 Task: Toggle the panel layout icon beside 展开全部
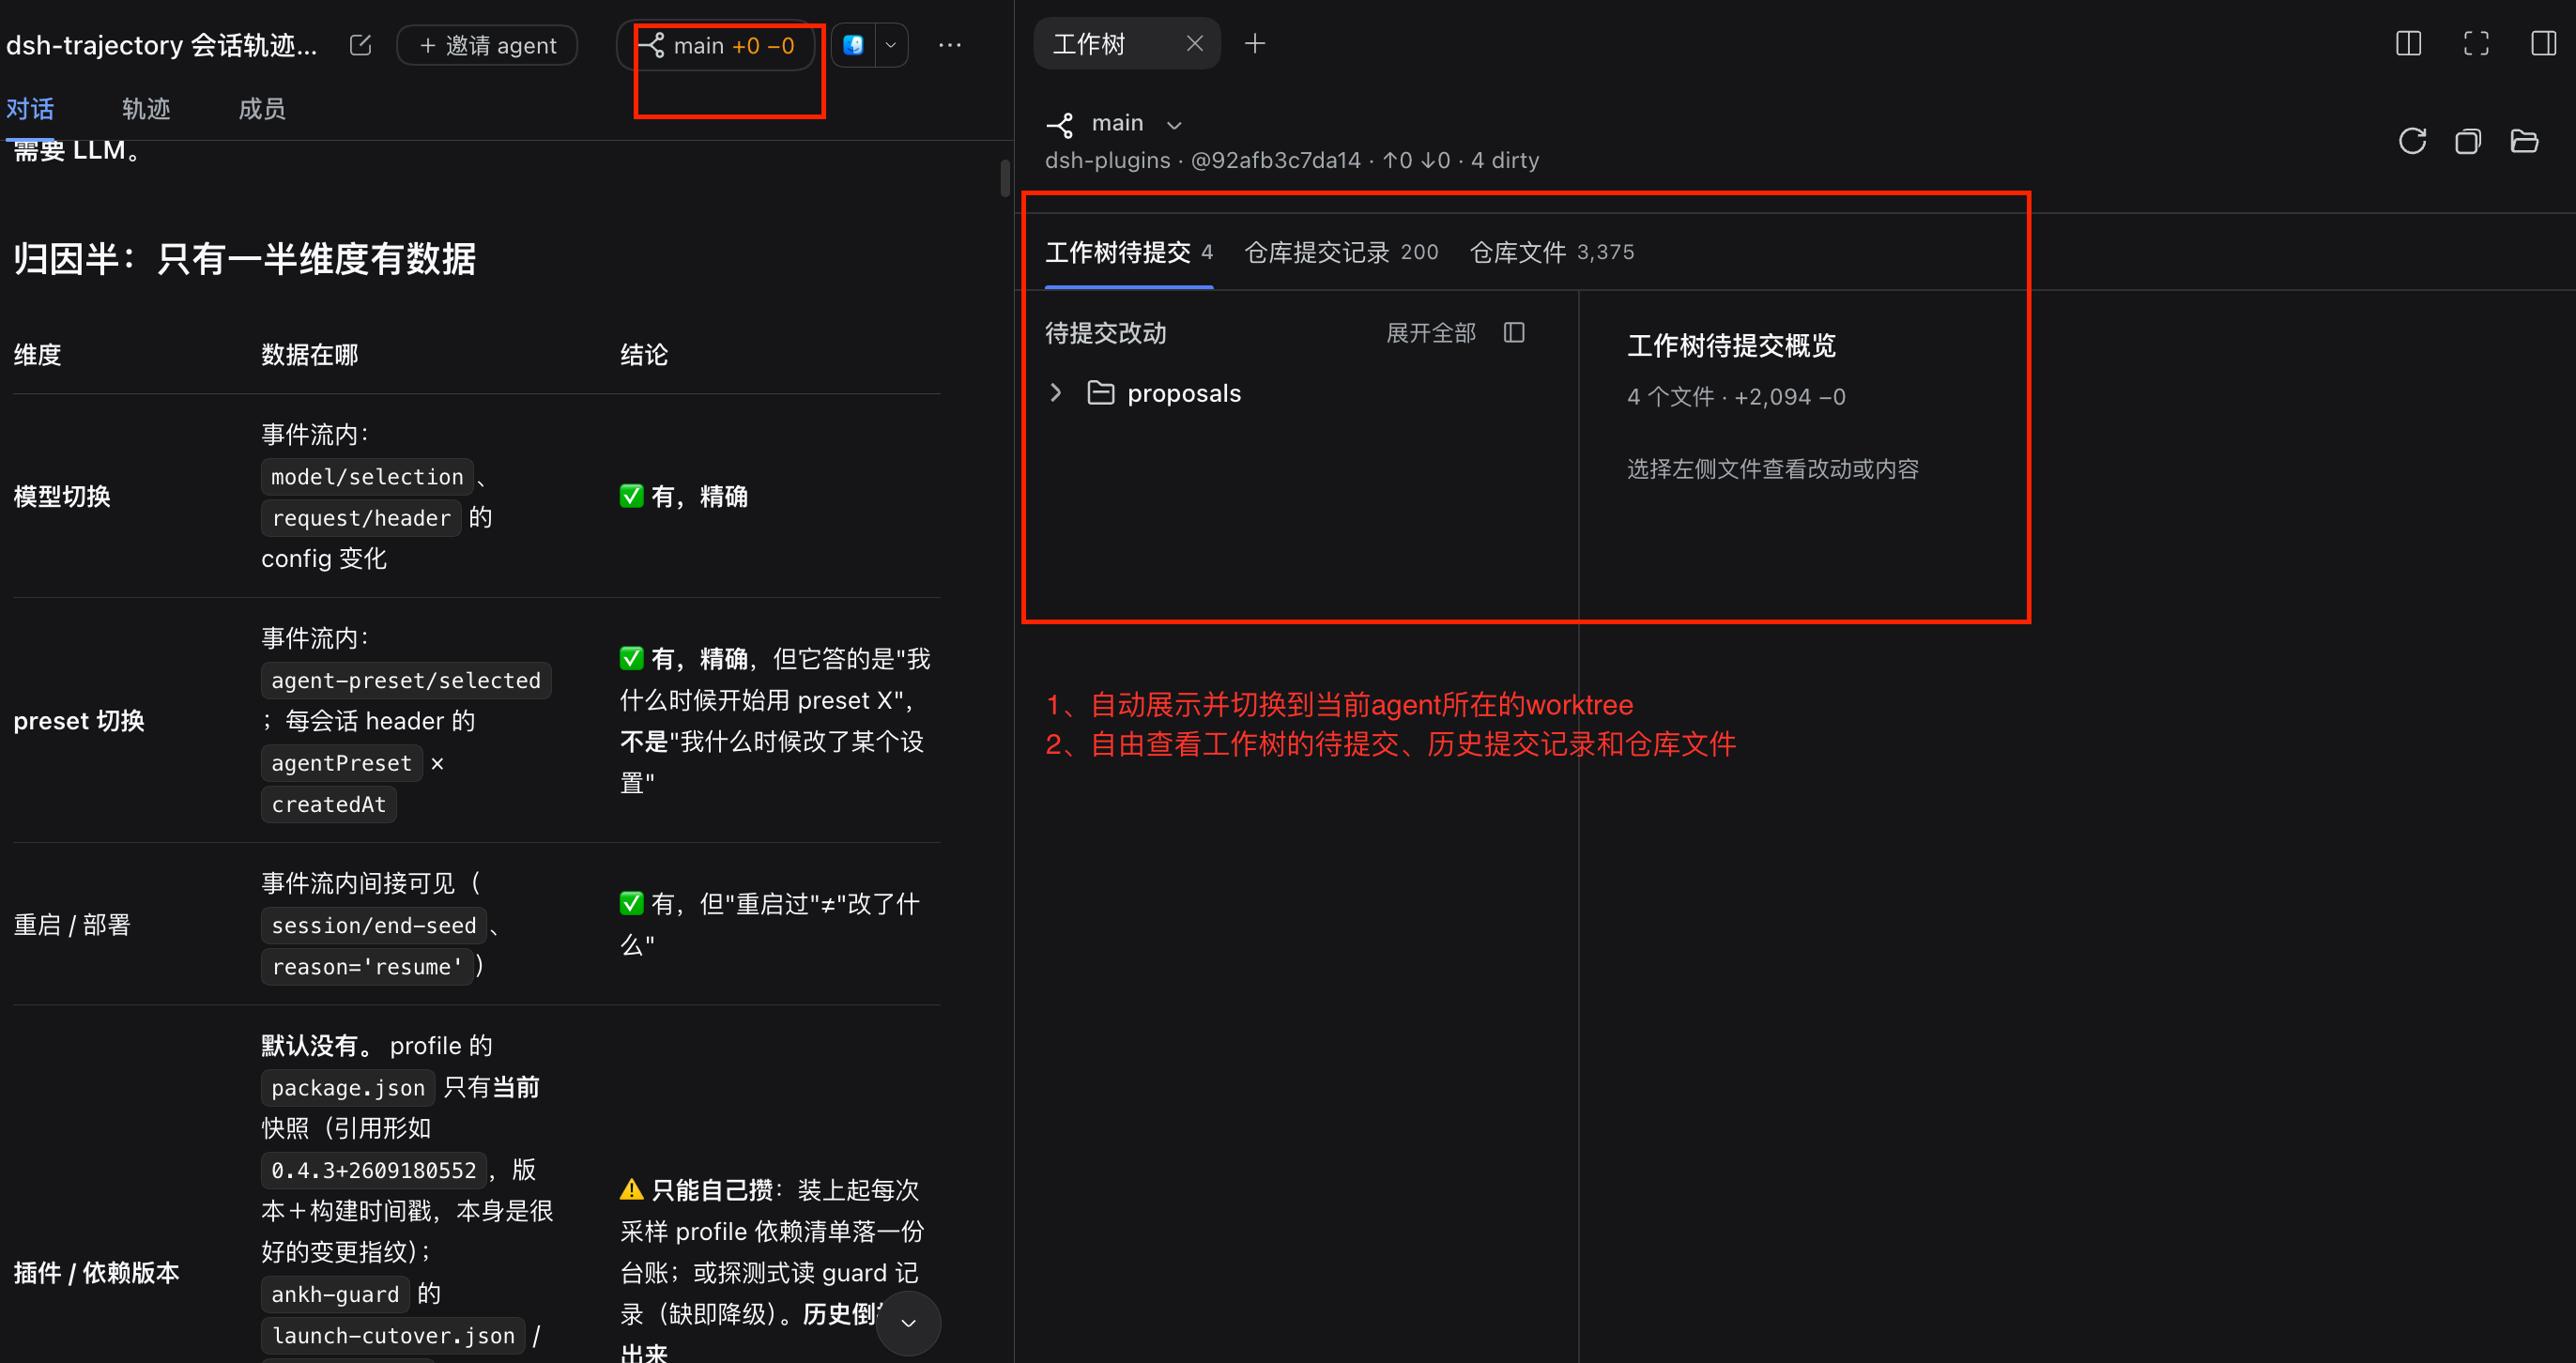point(1514,333)
